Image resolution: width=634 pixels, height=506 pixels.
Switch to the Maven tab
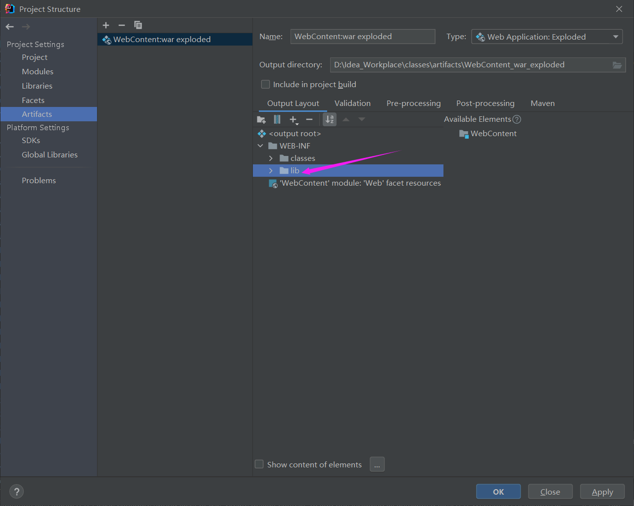[x=542, y=103]
